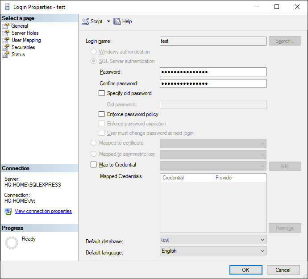Image resolution: width=308 pixels, height=279 pixels.
Task: Select the Status page icon
Action: coord(6,54)
